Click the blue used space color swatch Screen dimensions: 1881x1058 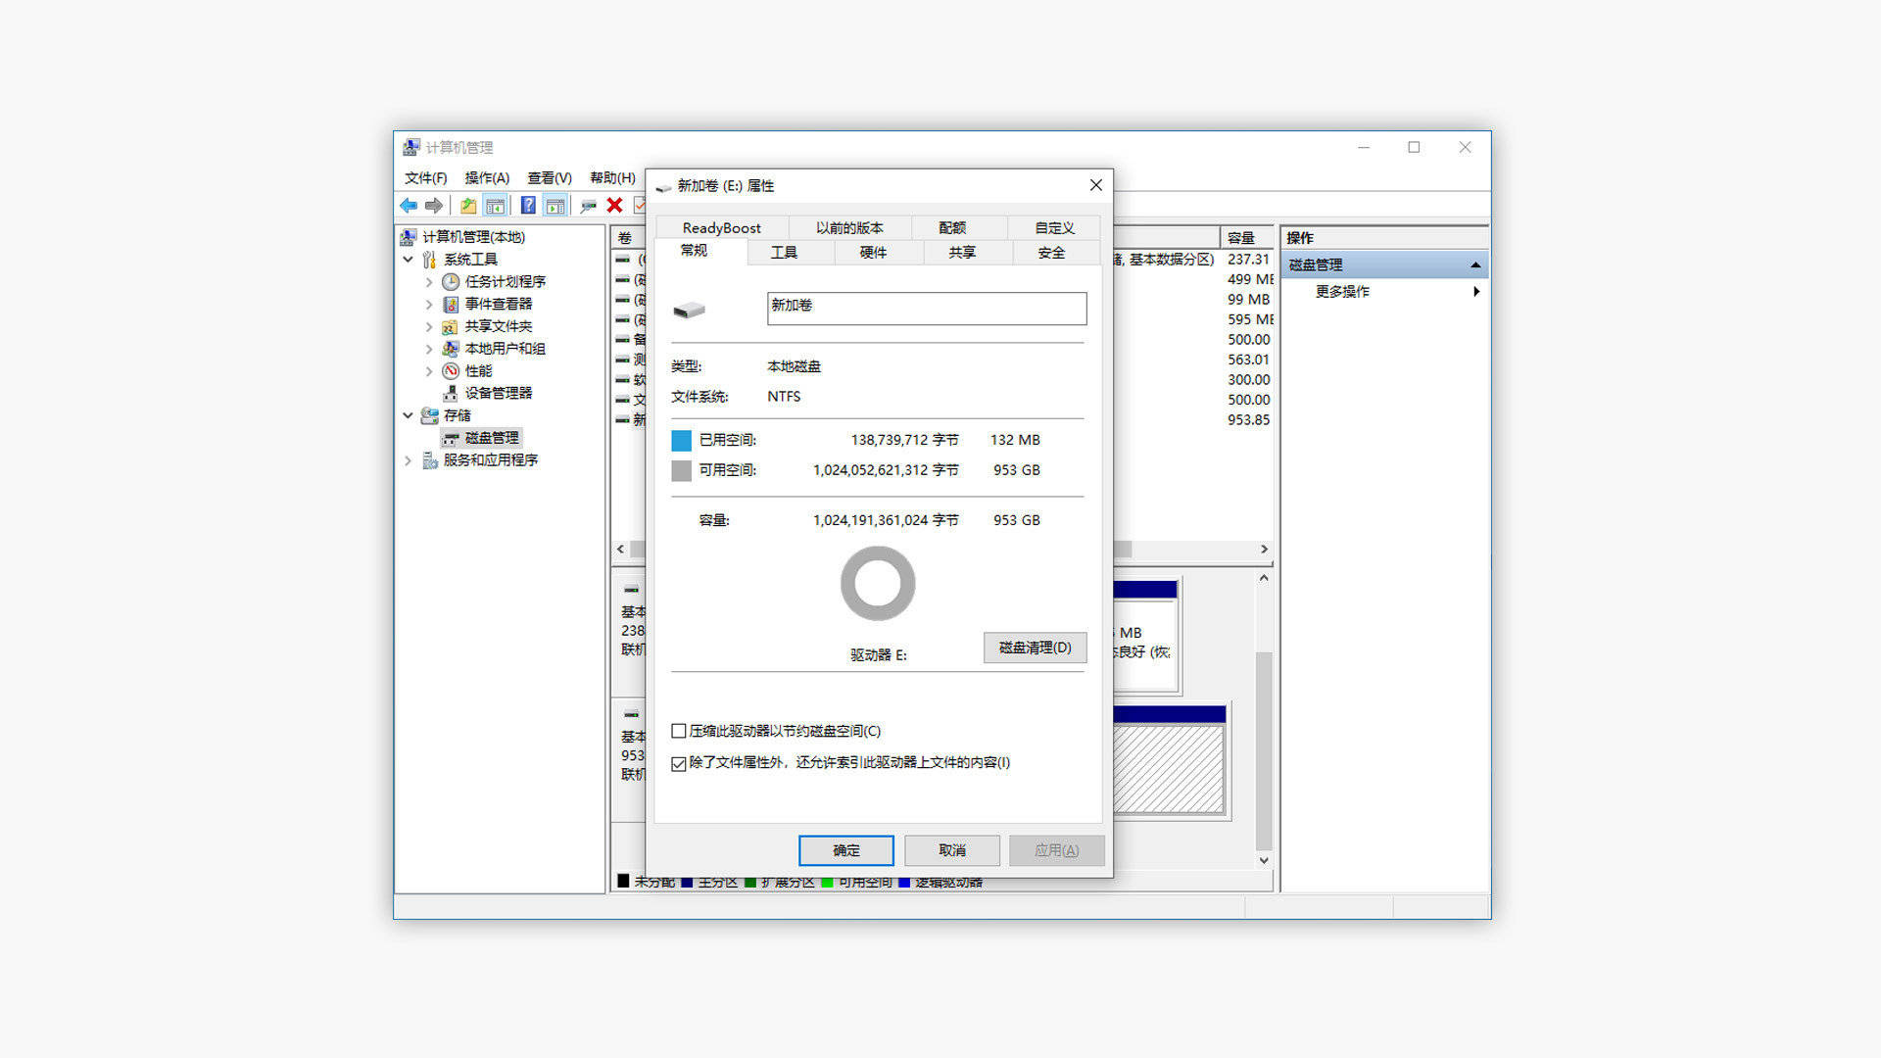pyautogui.click(x=681, y=441)
